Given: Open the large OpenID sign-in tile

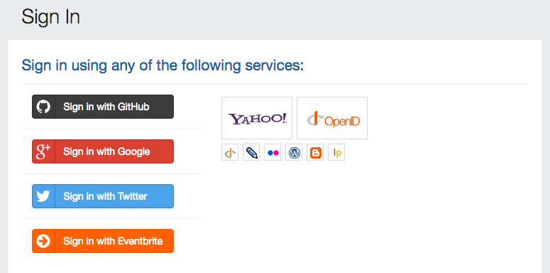Looking at the screenshot, I should click(x=332, y=118).
